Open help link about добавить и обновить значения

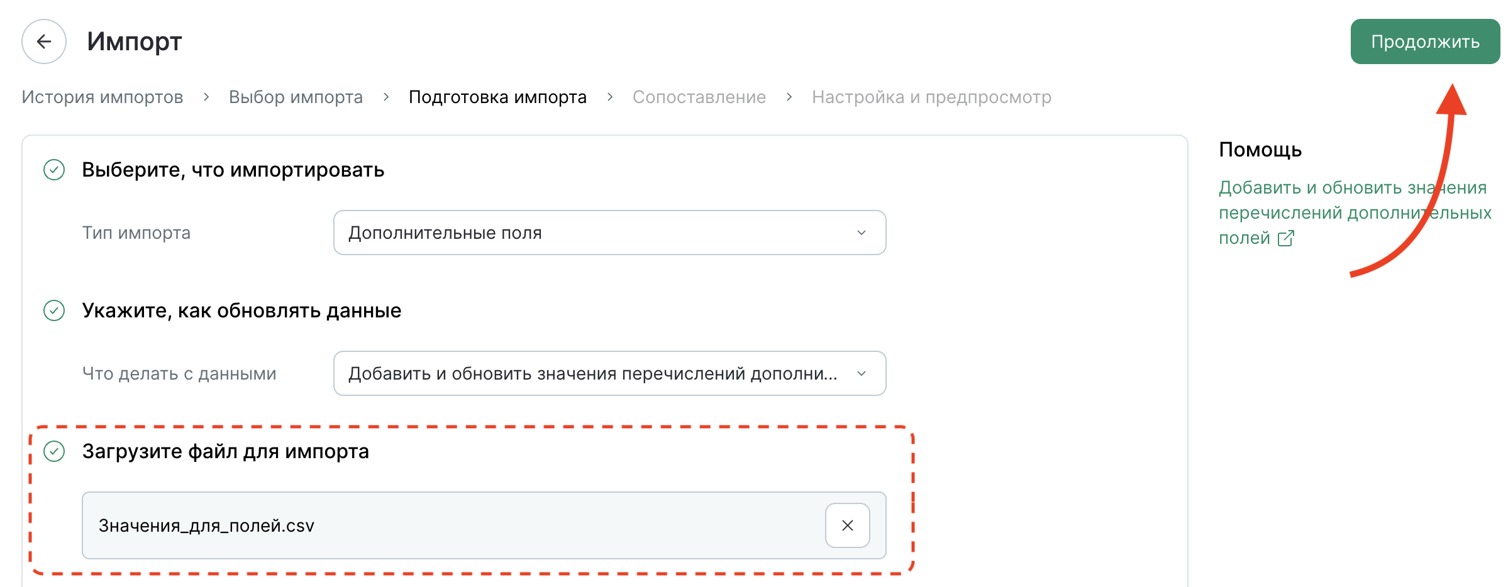[1355, 212]
